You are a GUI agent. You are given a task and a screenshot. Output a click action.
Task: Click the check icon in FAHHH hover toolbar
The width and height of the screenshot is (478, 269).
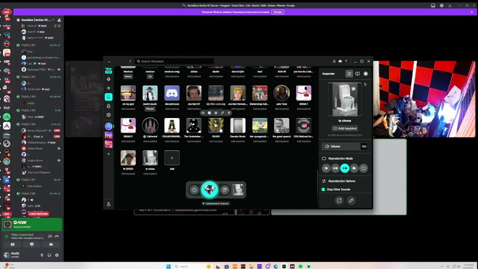209,113
